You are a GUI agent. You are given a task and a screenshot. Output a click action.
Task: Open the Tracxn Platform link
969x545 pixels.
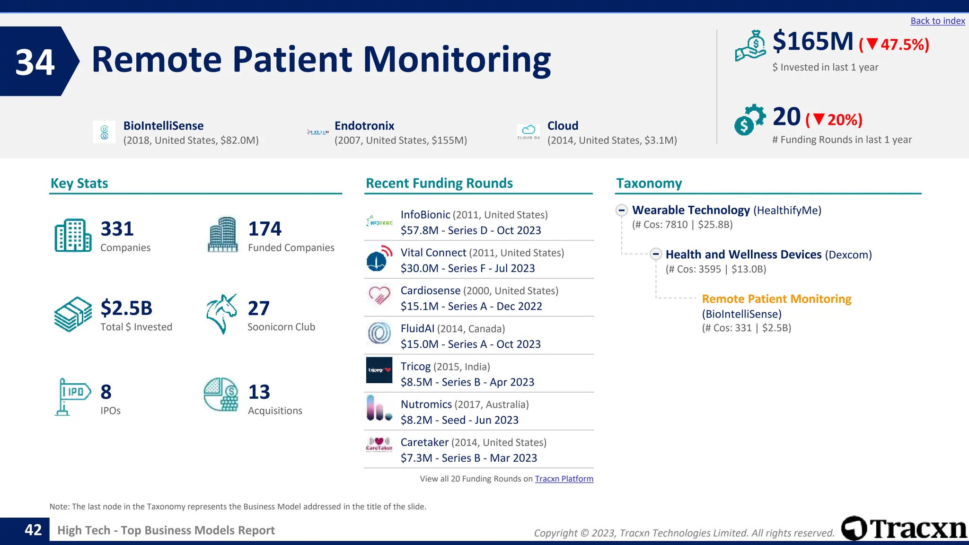[564, 479]
